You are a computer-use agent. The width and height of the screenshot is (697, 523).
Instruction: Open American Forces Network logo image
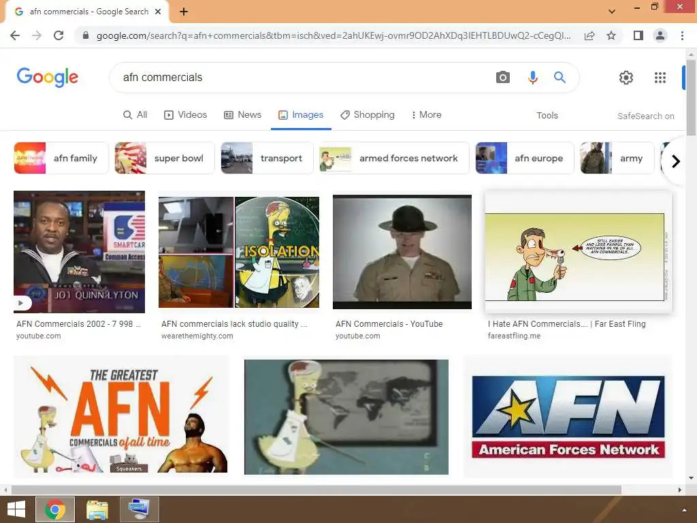click(x=568, y=417)
